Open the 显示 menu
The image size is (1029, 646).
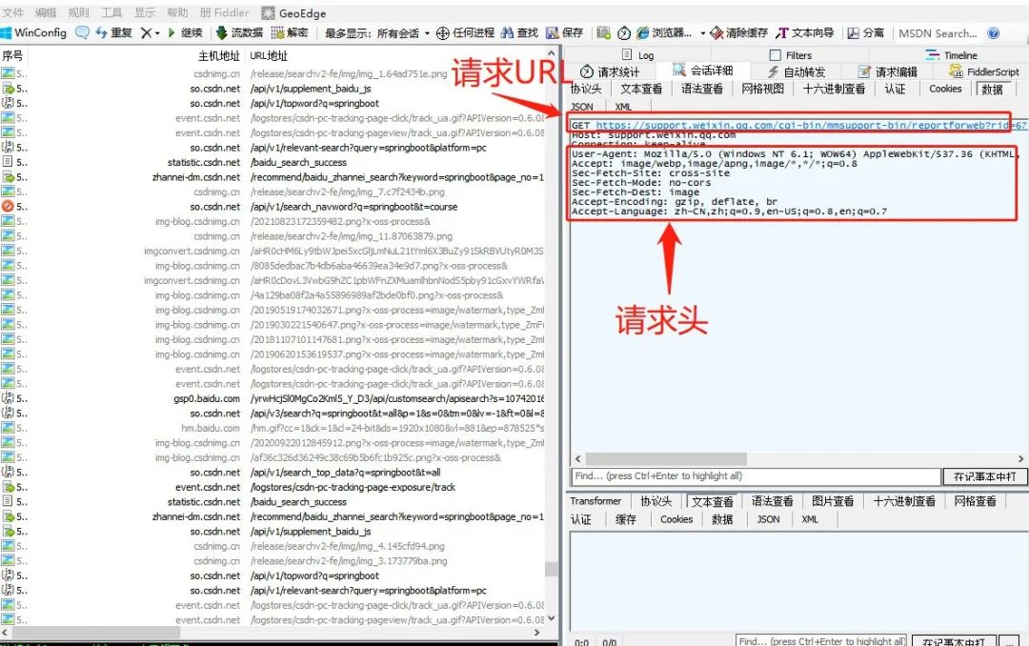[x=145, y=12]
